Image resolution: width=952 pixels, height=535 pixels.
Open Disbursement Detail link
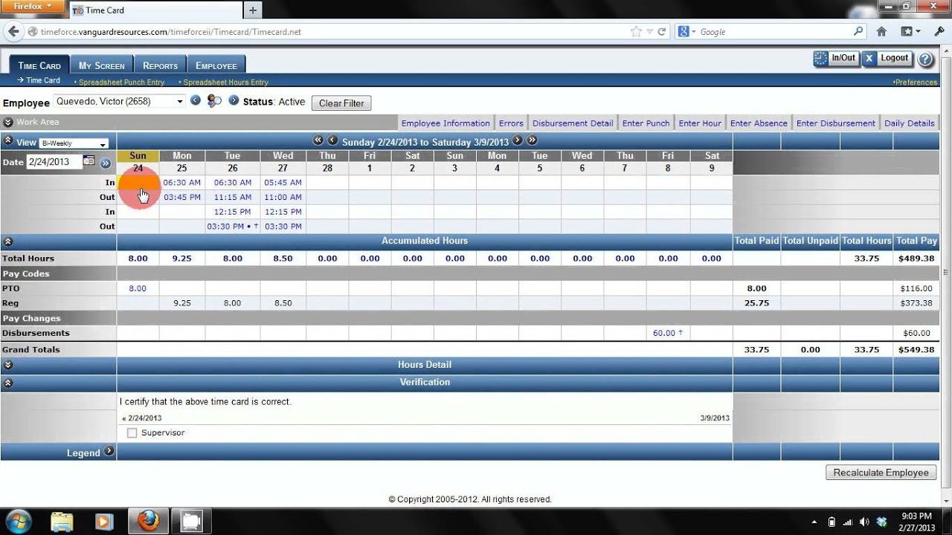click(x=573, y=123)
